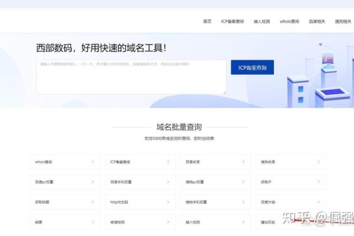
Task: Click the arrow on the 搜狗pc权重 card
Action: click(x=242, y=182)
